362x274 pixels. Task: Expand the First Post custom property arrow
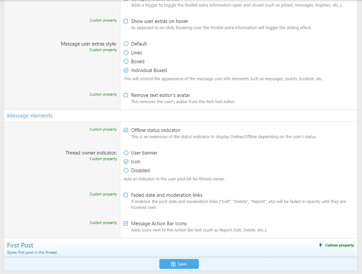pos(321,245)
